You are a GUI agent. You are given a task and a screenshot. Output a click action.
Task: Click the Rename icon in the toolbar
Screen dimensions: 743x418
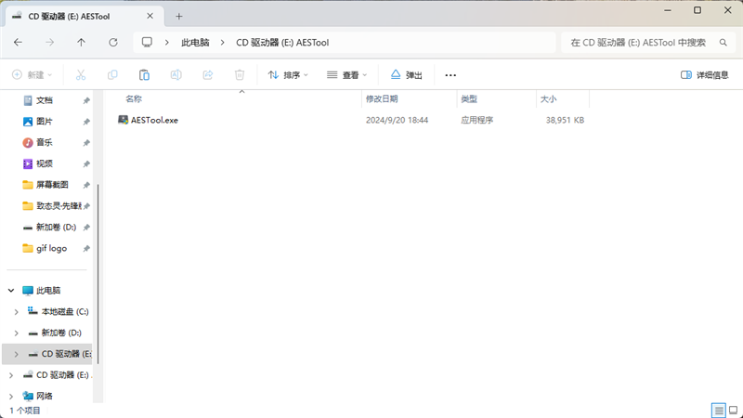pyautogui.click(x=176, y=75)
